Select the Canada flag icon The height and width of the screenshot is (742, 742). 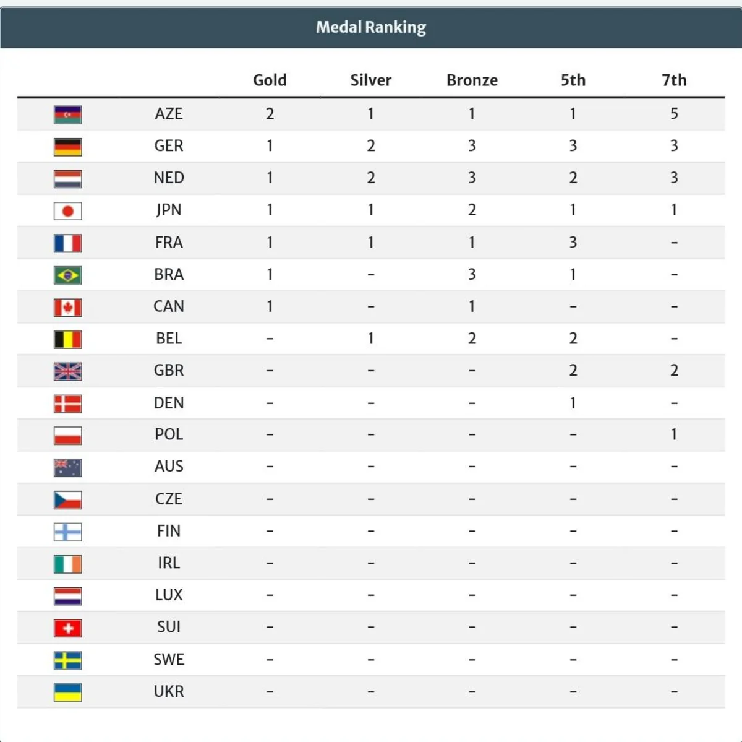(x=68, y=307)
